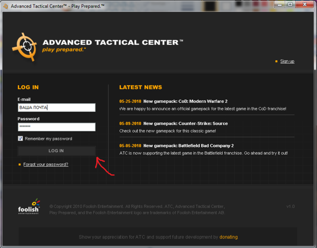The width and height of the screenshot is (317, 248).
Task: Maximize the Advanced Tactical Center window
Action: coord(290,5)
